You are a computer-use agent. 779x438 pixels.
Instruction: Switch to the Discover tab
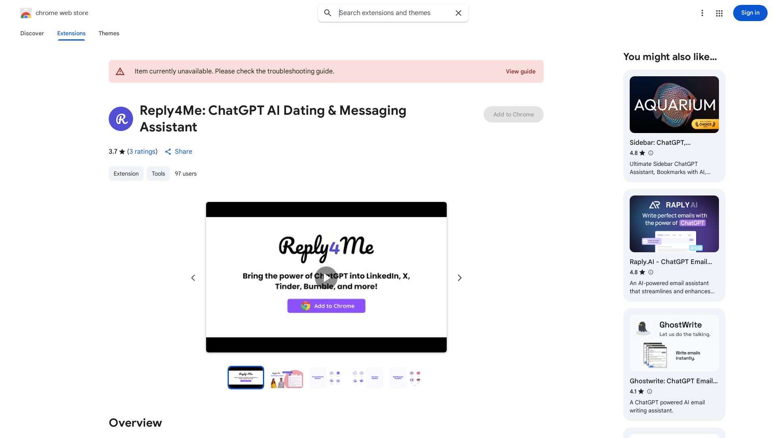coord(32,33)
